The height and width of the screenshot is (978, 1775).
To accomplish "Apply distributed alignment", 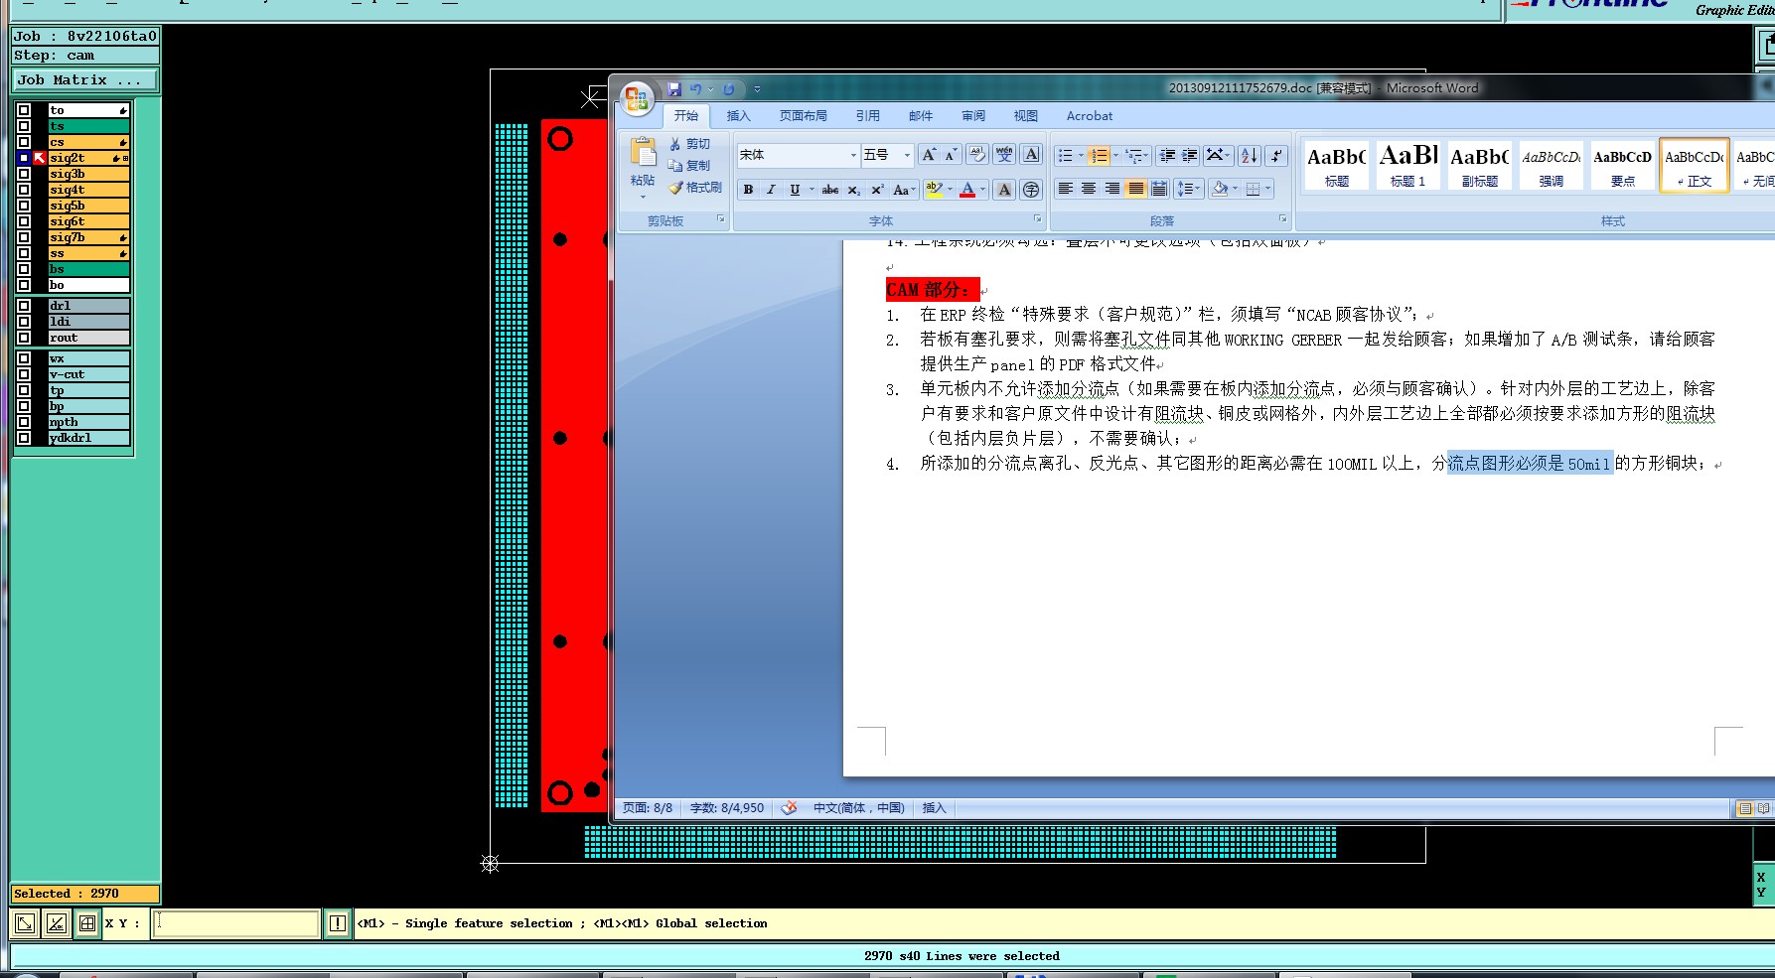I will click(x=1159, y=189).
